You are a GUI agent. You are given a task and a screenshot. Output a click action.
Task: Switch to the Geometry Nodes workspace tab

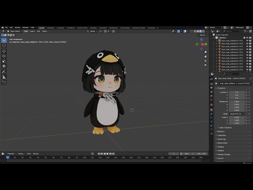click(x=139, y=28)
